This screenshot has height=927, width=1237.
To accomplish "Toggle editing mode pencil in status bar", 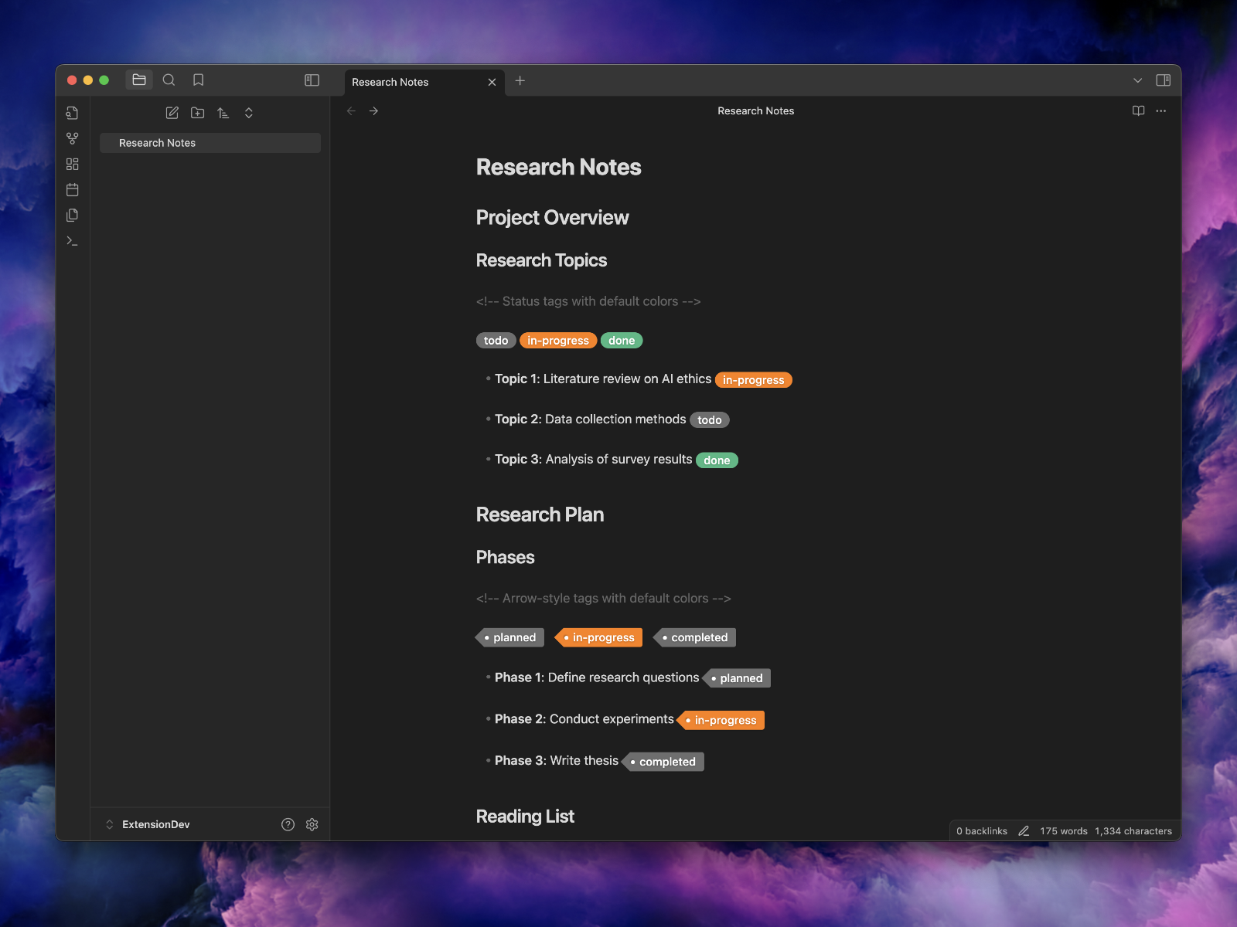I will 1024,831.
